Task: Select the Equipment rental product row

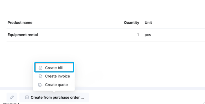Action: click(106, 35)
